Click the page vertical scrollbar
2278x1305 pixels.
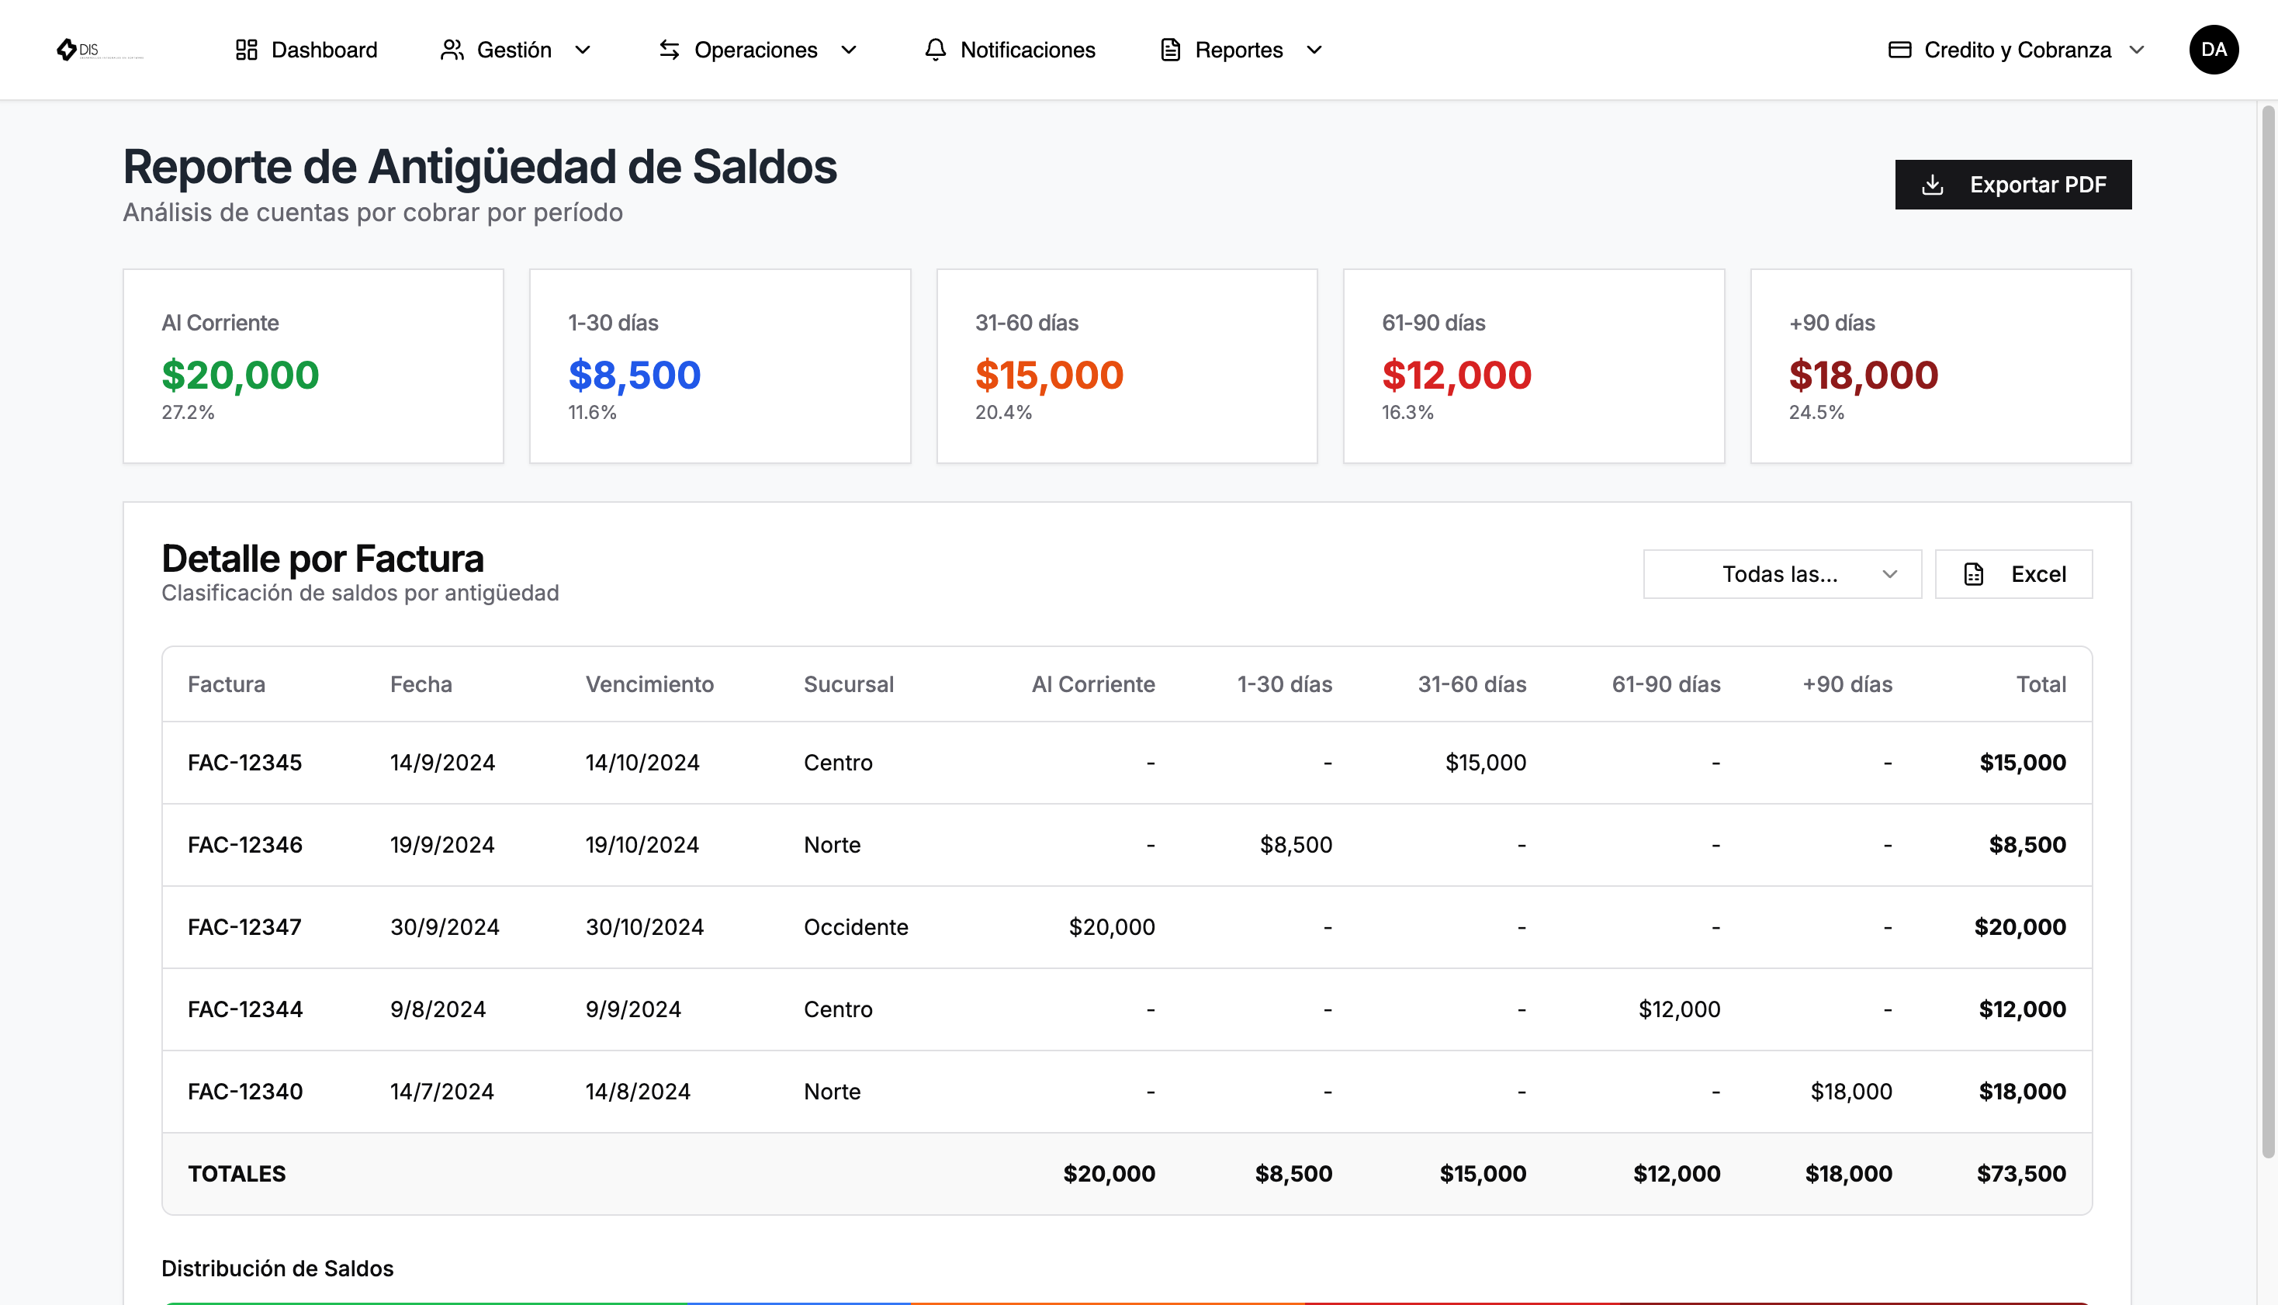(x=2268, y=631)
